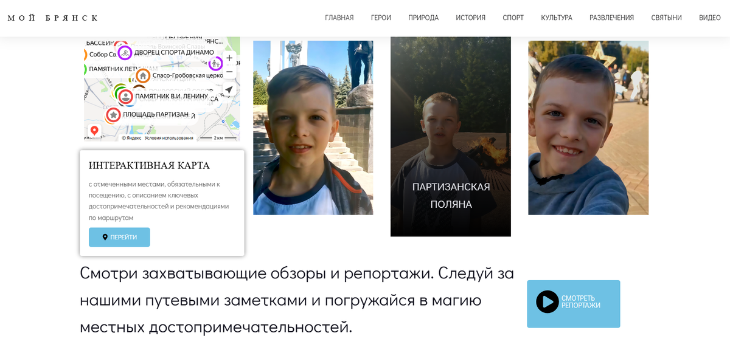Navigate to История page
Image resolution: width=730 pixels, height=350 pixels.
pyautogui.click(x=471, y=18)
